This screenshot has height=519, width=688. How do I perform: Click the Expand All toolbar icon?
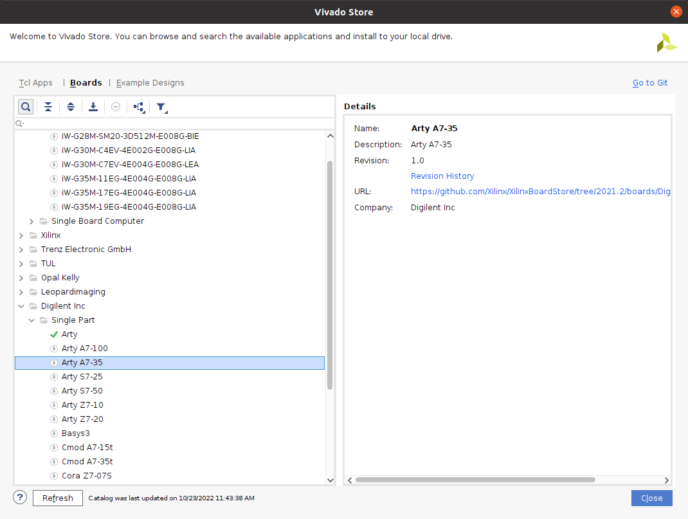(x=71, y=107)
